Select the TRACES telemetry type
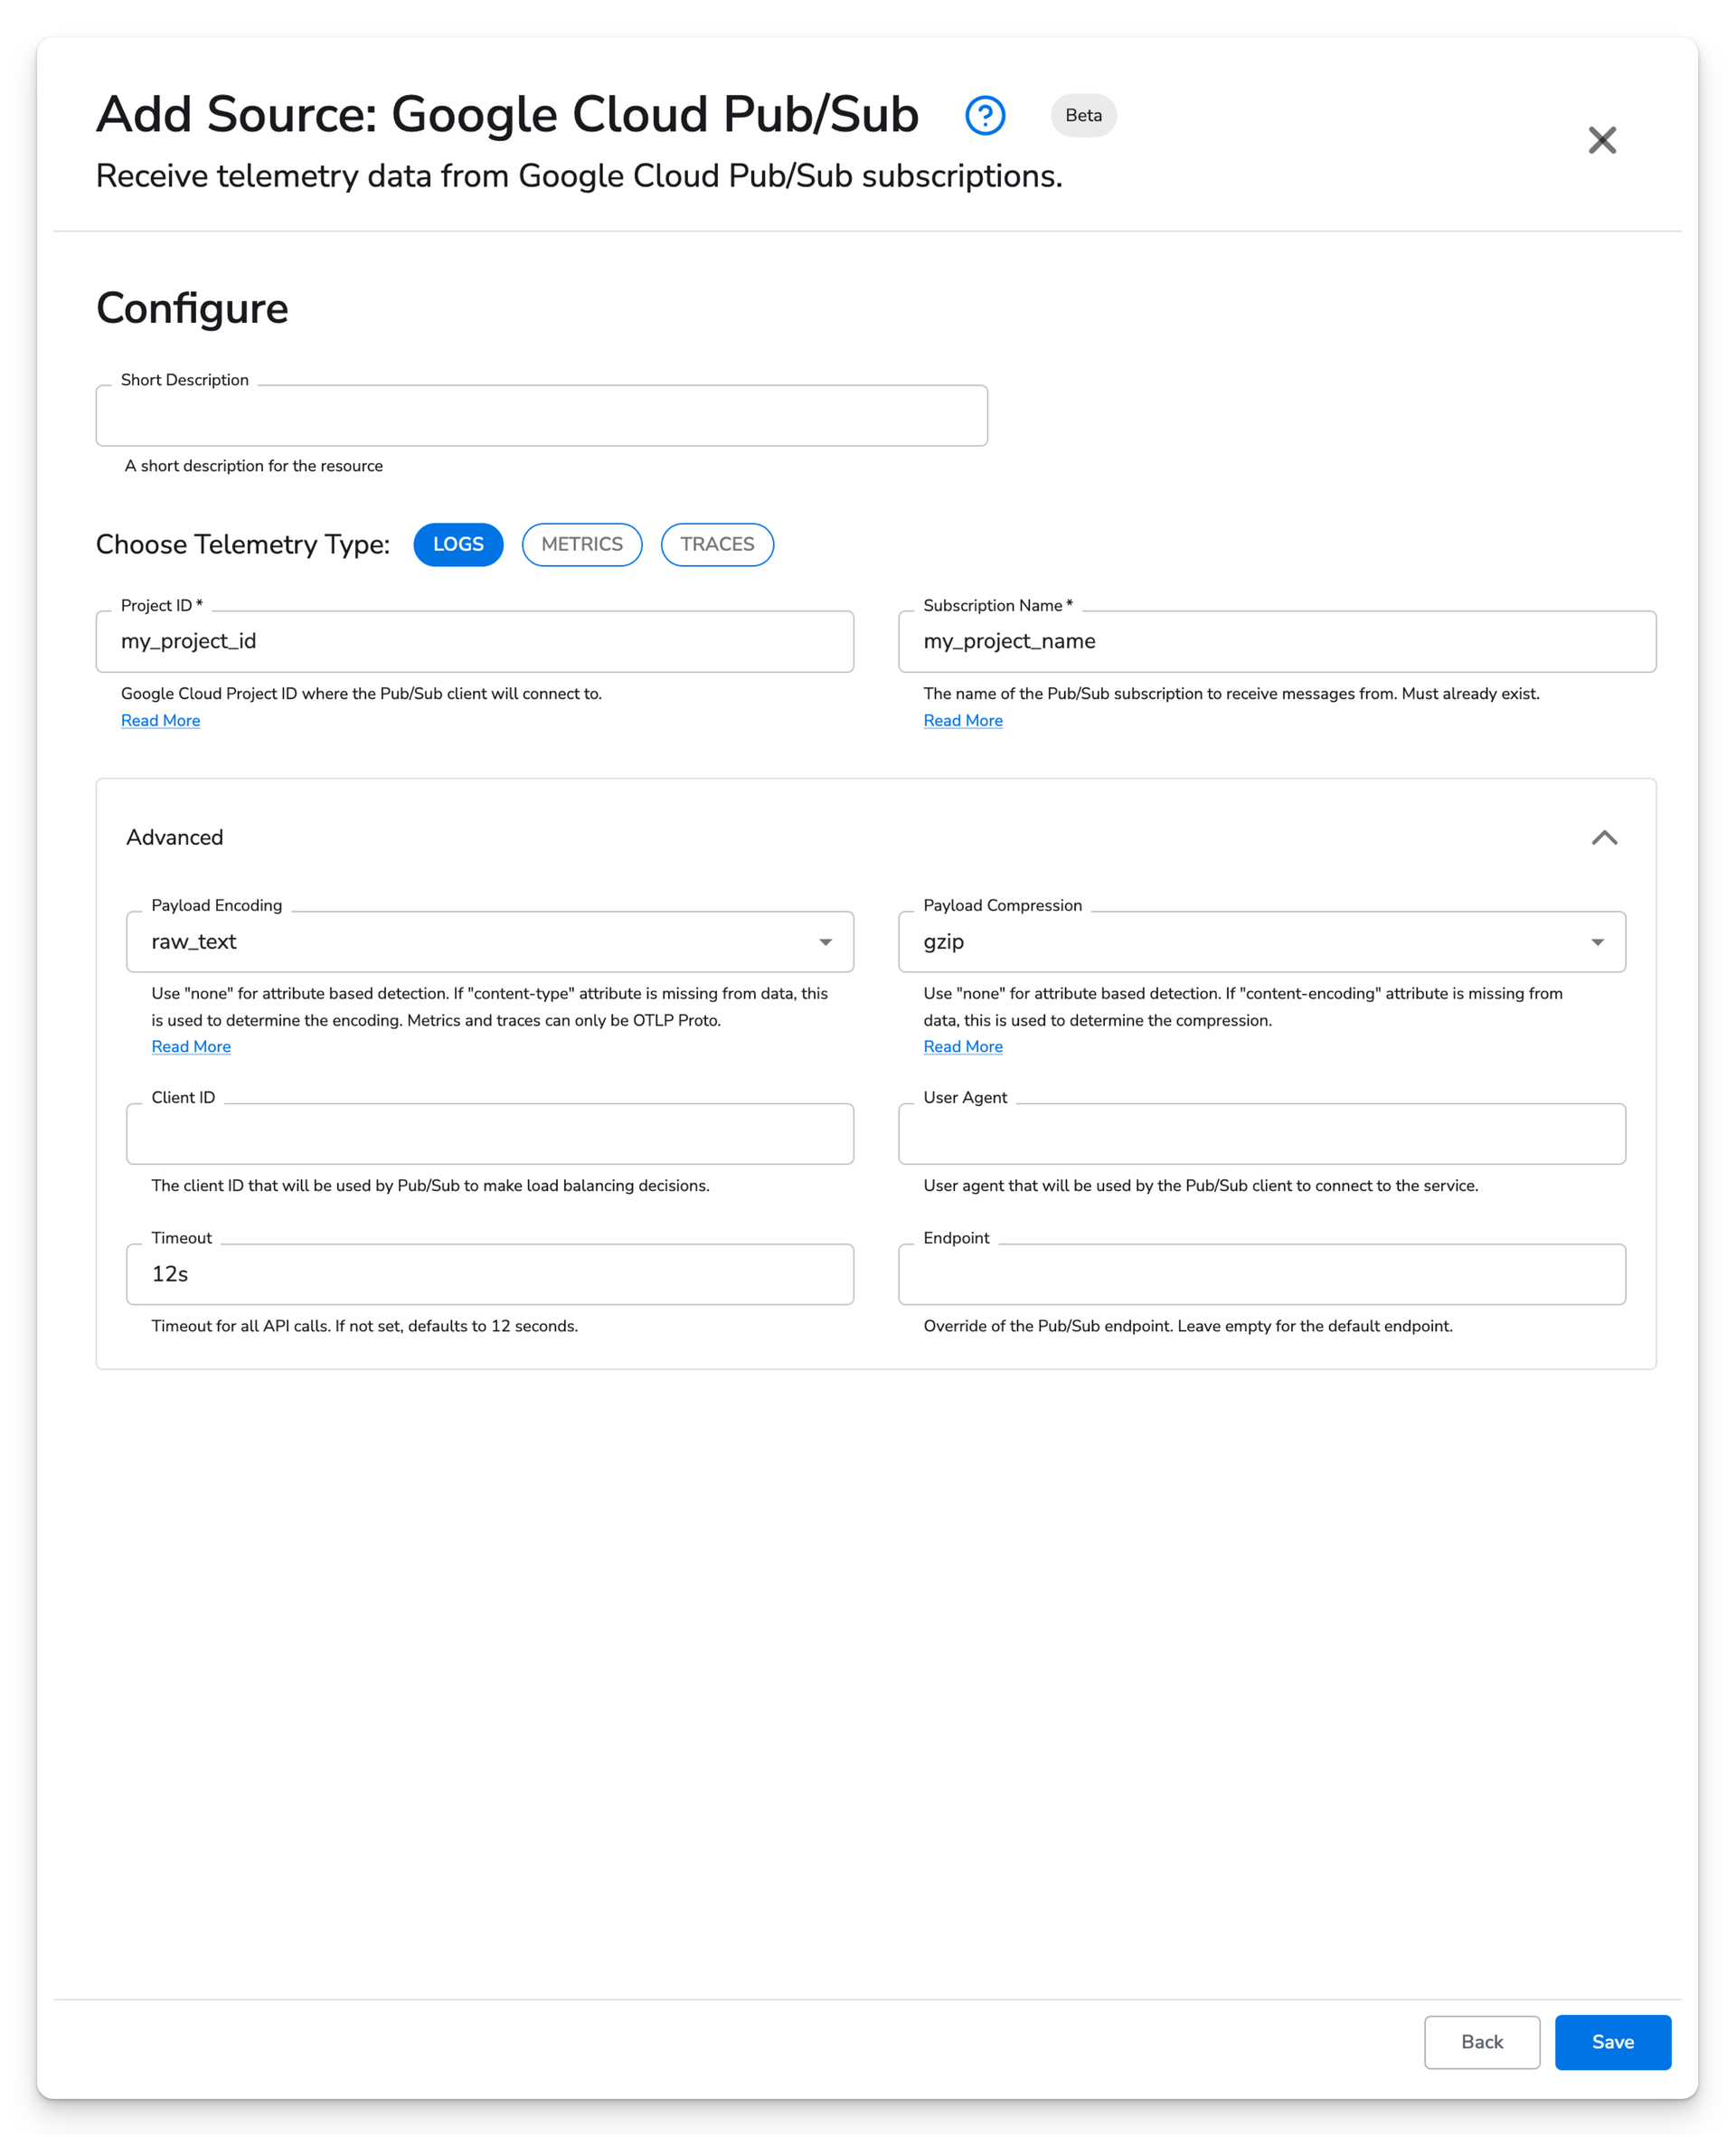This screenshot has width=1736, height=2137. pyautogui.click(x=717, y=544)
